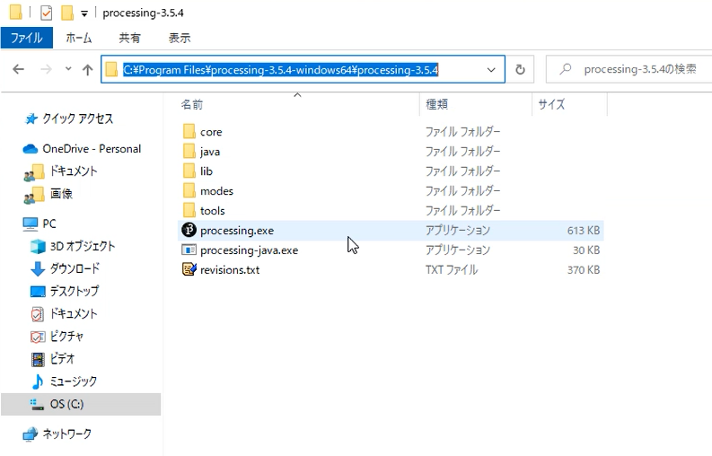This screenshot has height=456, width=712.
Task: Open the lib folder icon
Action: tap(189, 171)
